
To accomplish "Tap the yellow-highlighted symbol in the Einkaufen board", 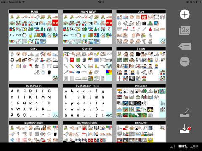I will pos(150,140).
